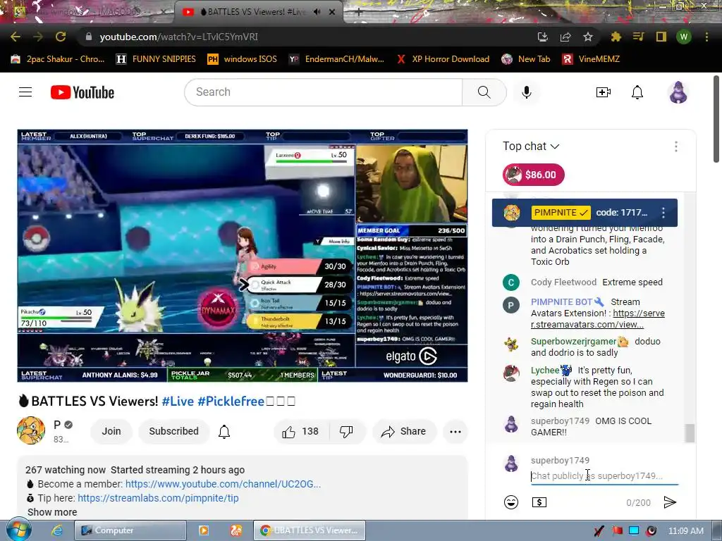The height and width of the screenshot is (541, 722).
Task: Focus the Chat publicly input field
Action: (x=604, y=476)
